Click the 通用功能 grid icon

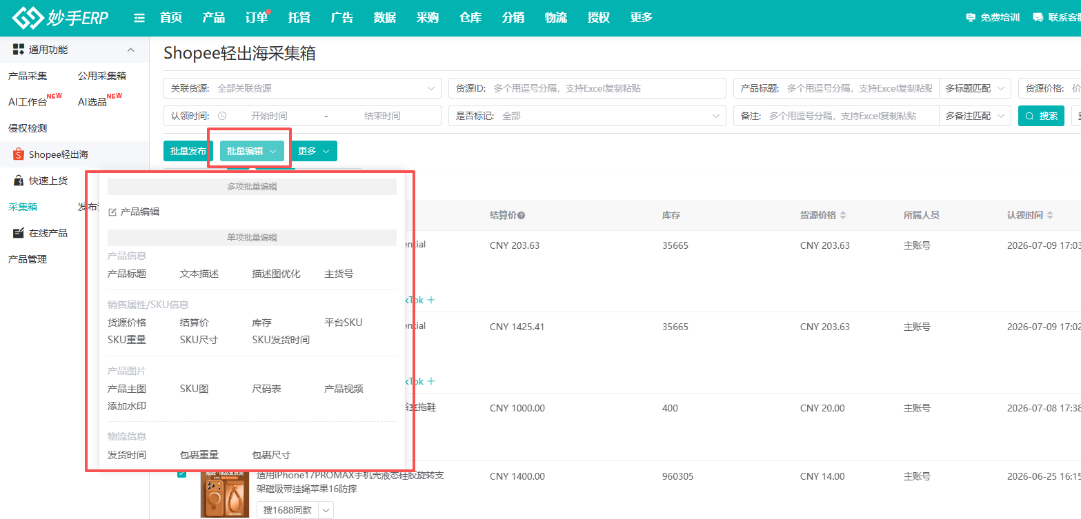point(19,50)
